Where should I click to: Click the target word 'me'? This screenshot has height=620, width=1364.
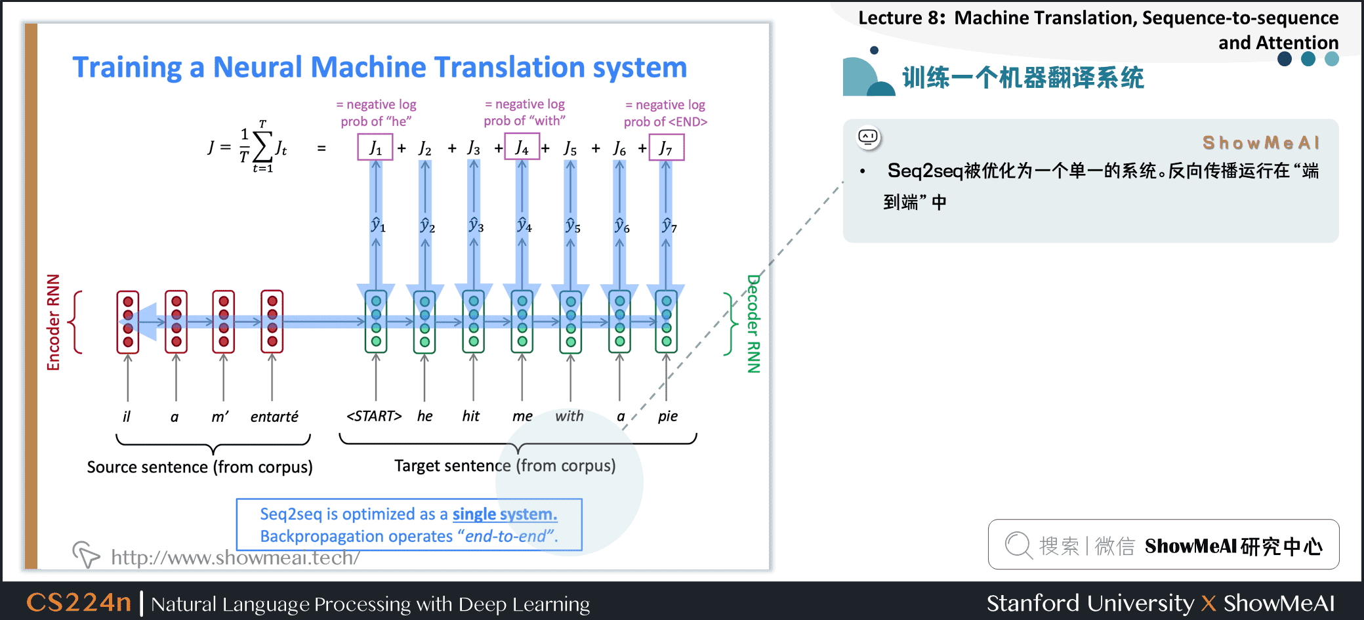(522, 417)
